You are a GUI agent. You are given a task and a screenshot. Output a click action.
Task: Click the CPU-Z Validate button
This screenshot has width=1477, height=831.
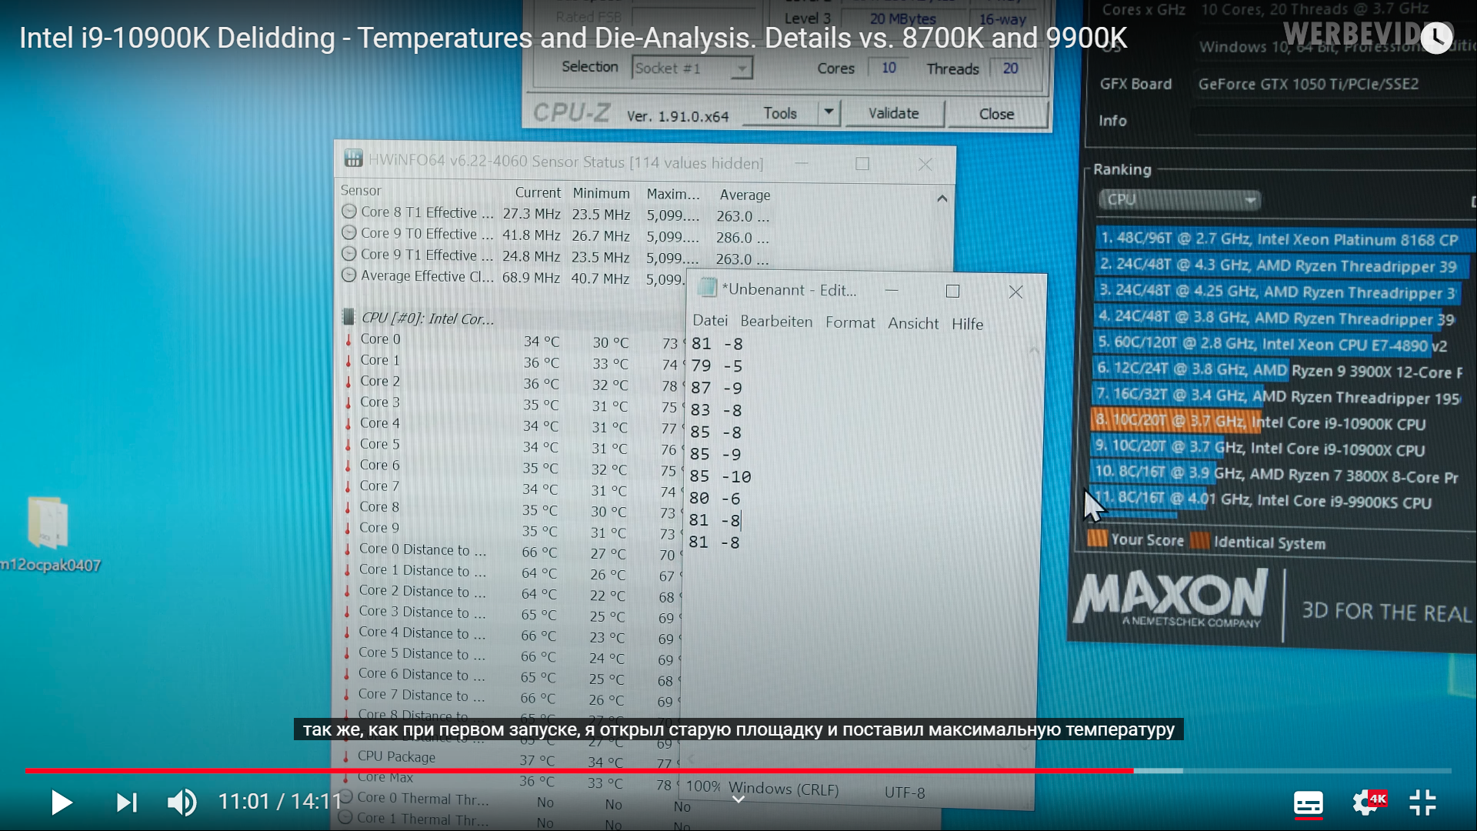point(893,114)
